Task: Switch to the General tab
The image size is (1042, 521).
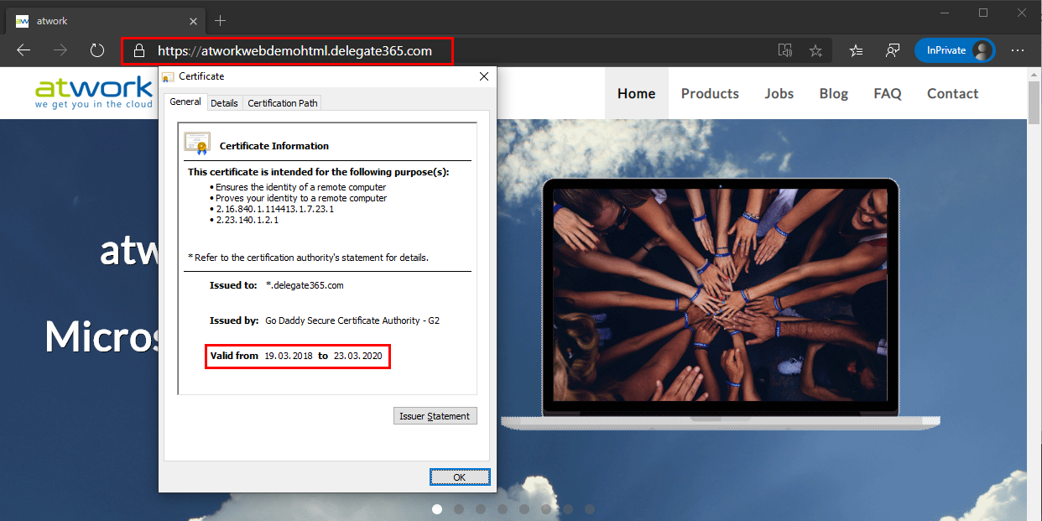Action: pyautogui.click(x=185, y=102)
